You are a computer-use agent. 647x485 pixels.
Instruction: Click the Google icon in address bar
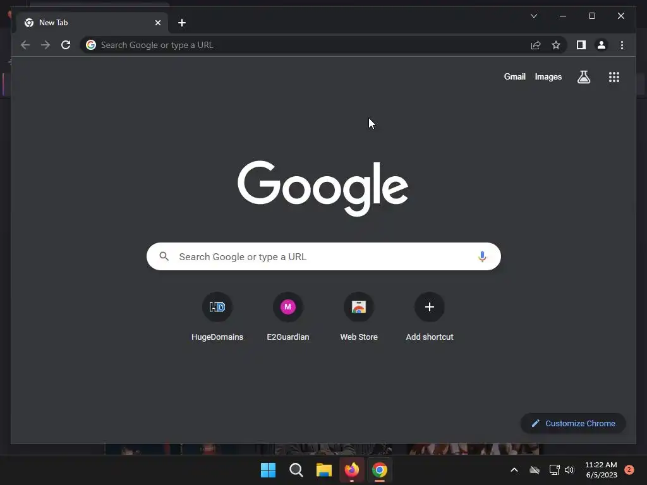91,45
